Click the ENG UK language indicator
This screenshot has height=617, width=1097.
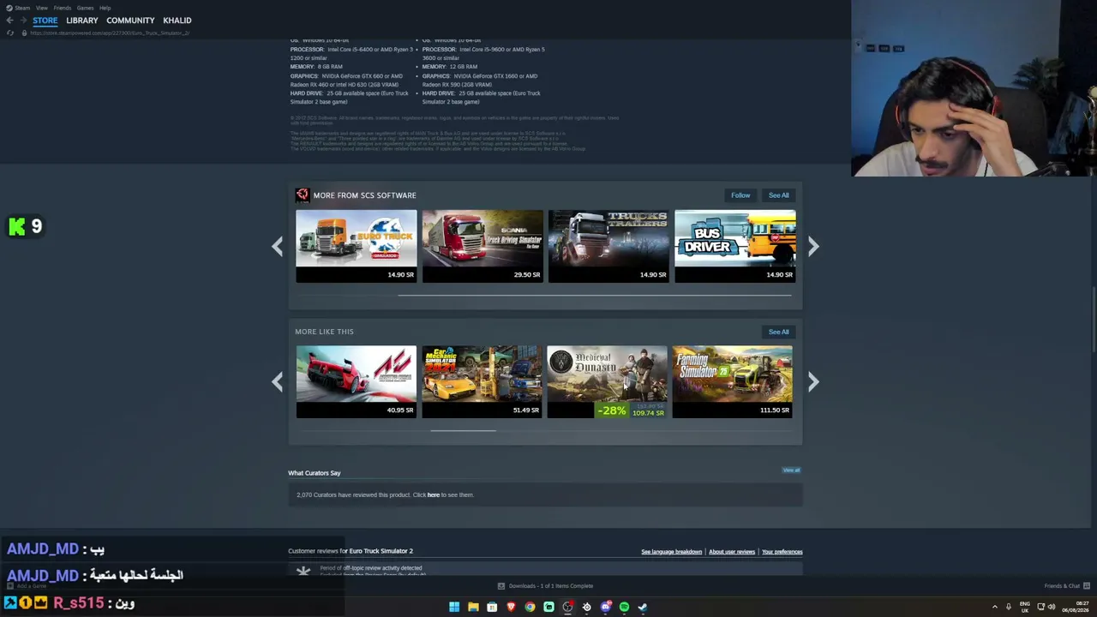click(1025, 607)
